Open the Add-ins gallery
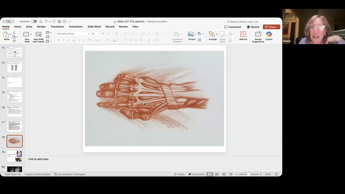 tap(243, 36)
